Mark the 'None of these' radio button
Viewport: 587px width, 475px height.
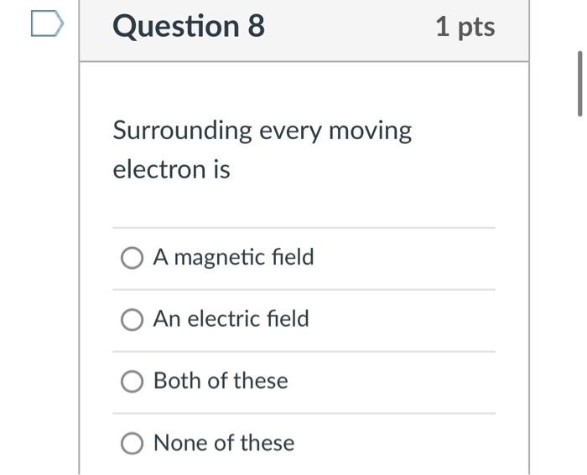132,444
